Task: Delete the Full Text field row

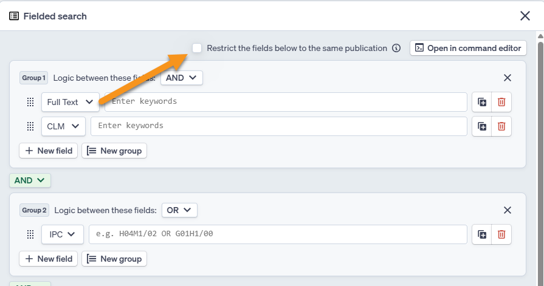Action: coord(501,102)
